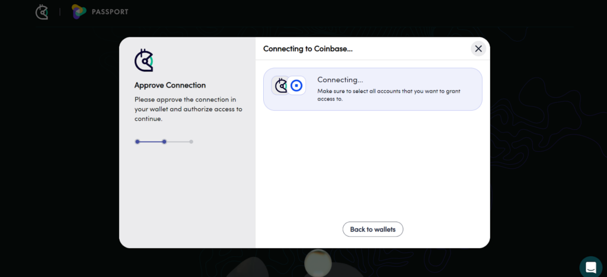The width and height of the screenshot is (607, 277).
Task: Open the chat support bubble icon
Action: point(591,268)
